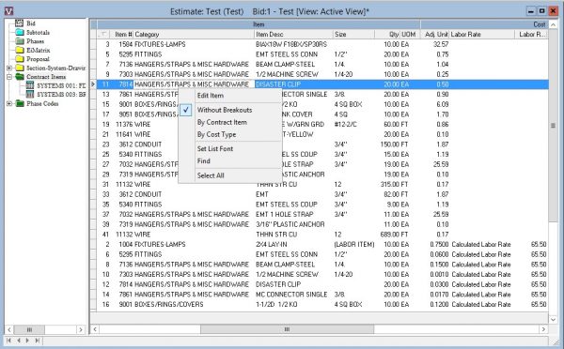Choose By Contract Item breakout
This screenshot has height=349, width=564.
(230, 122)
